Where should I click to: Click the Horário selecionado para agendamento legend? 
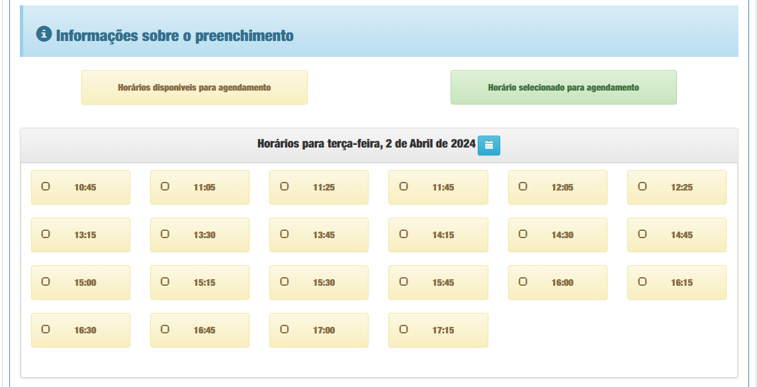tap(563, 87)
